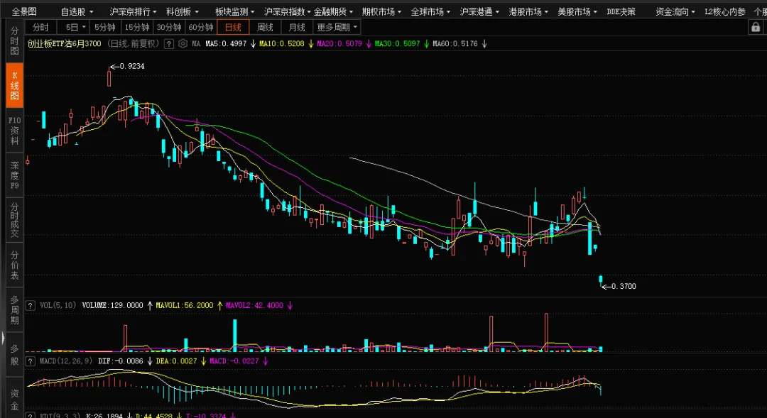
Task: Switch to the 5分钟 period tab
Action: (x=105, y=28)
